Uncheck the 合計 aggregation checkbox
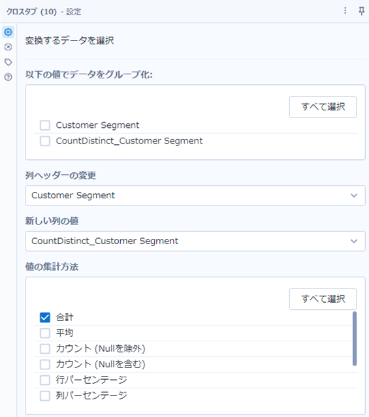369x417 pixels. (44, 317)
